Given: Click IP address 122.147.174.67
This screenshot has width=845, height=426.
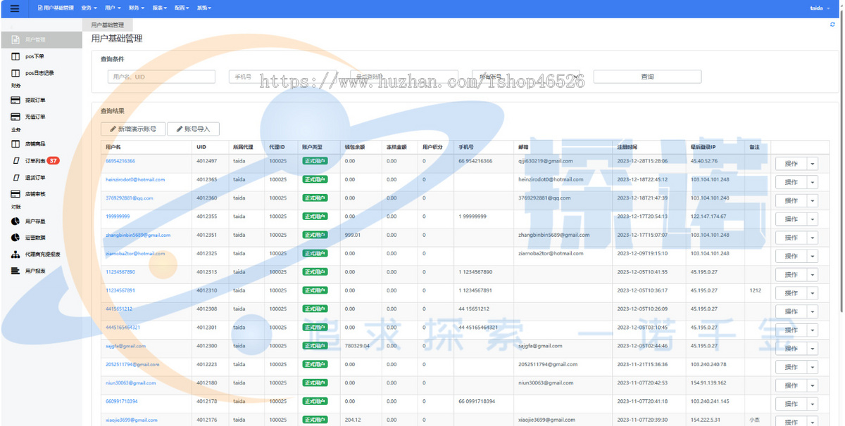Looking at the screenshot, I should click(x=708, y=217).
